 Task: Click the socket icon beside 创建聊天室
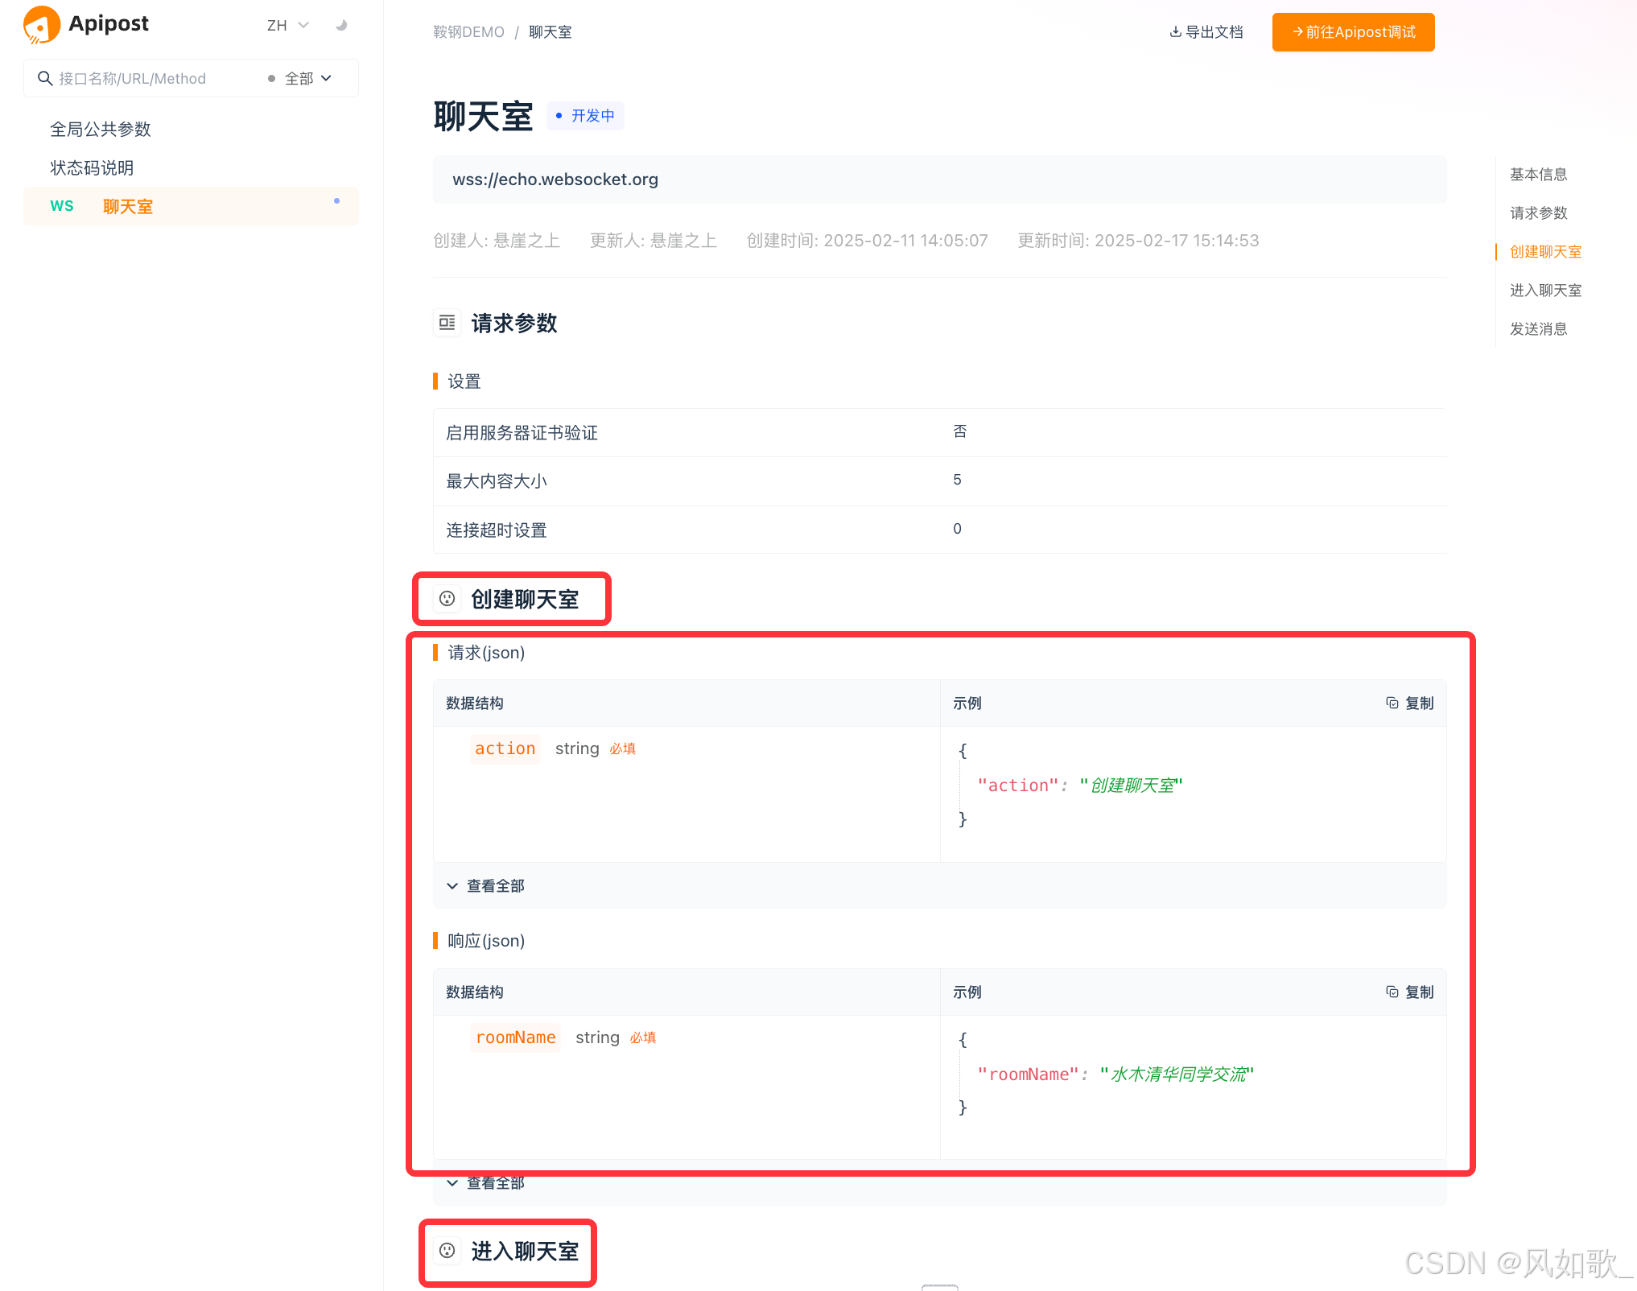(447, 598)
